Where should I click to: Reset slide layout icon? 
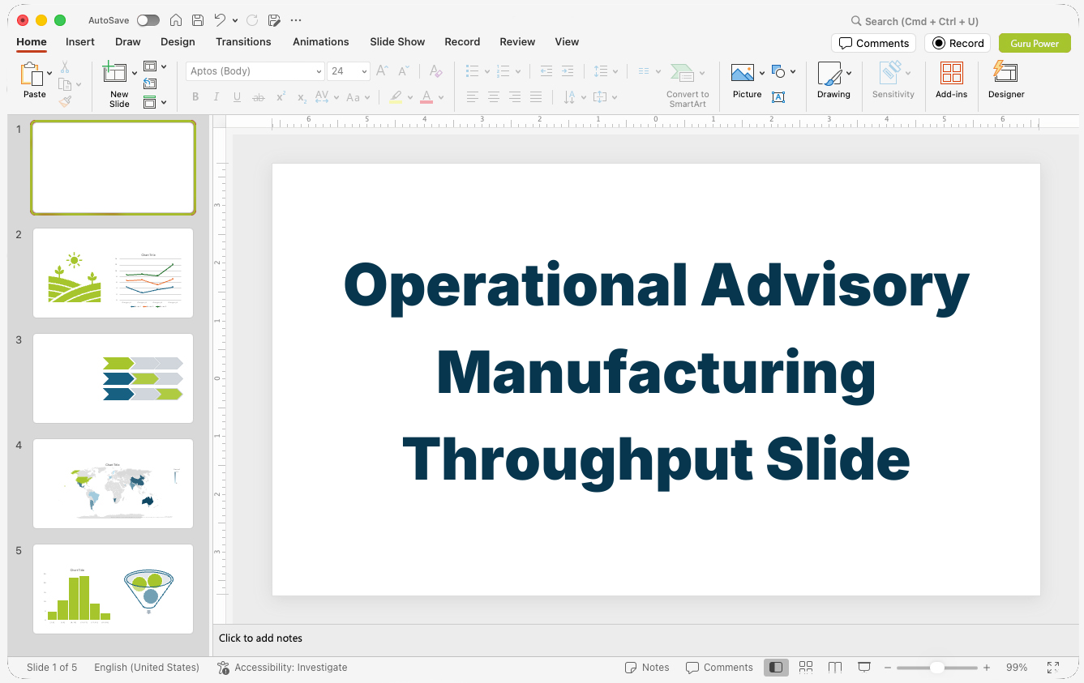150,83
